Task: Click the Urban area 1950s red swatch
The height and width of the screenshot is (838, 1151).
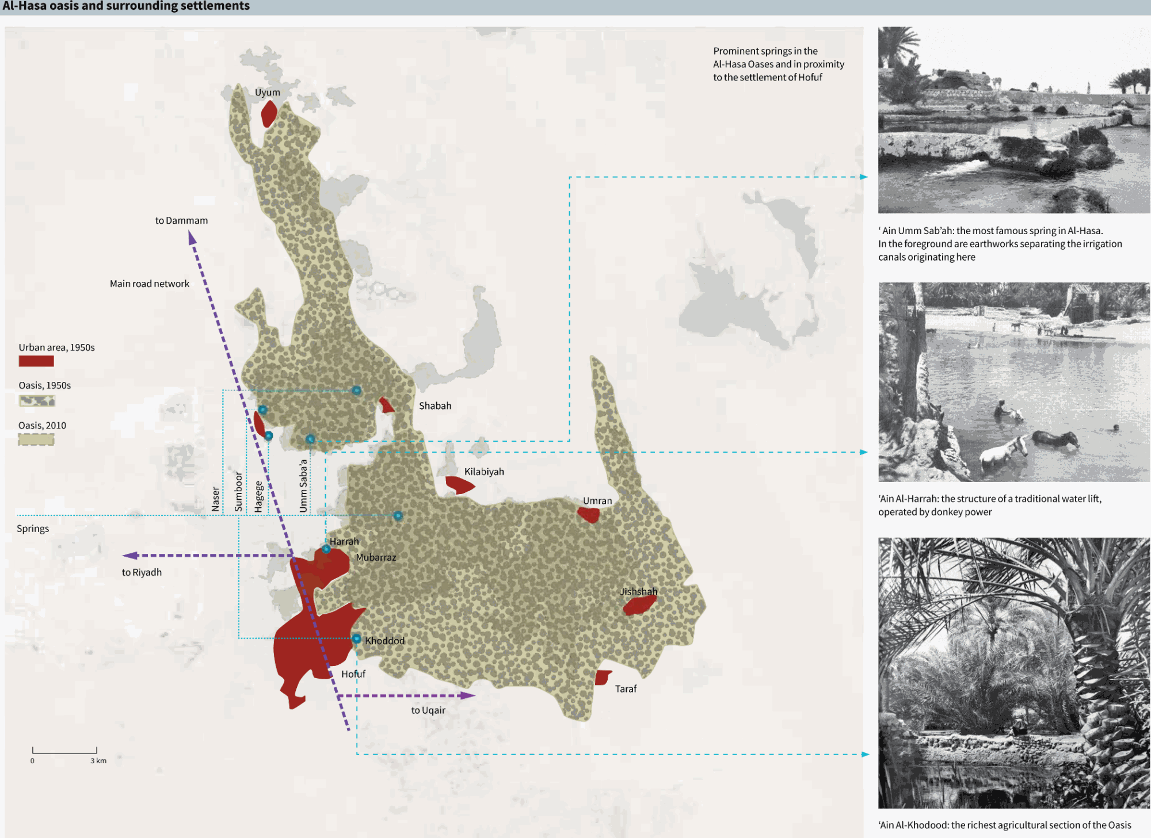Action: [36, 361]
